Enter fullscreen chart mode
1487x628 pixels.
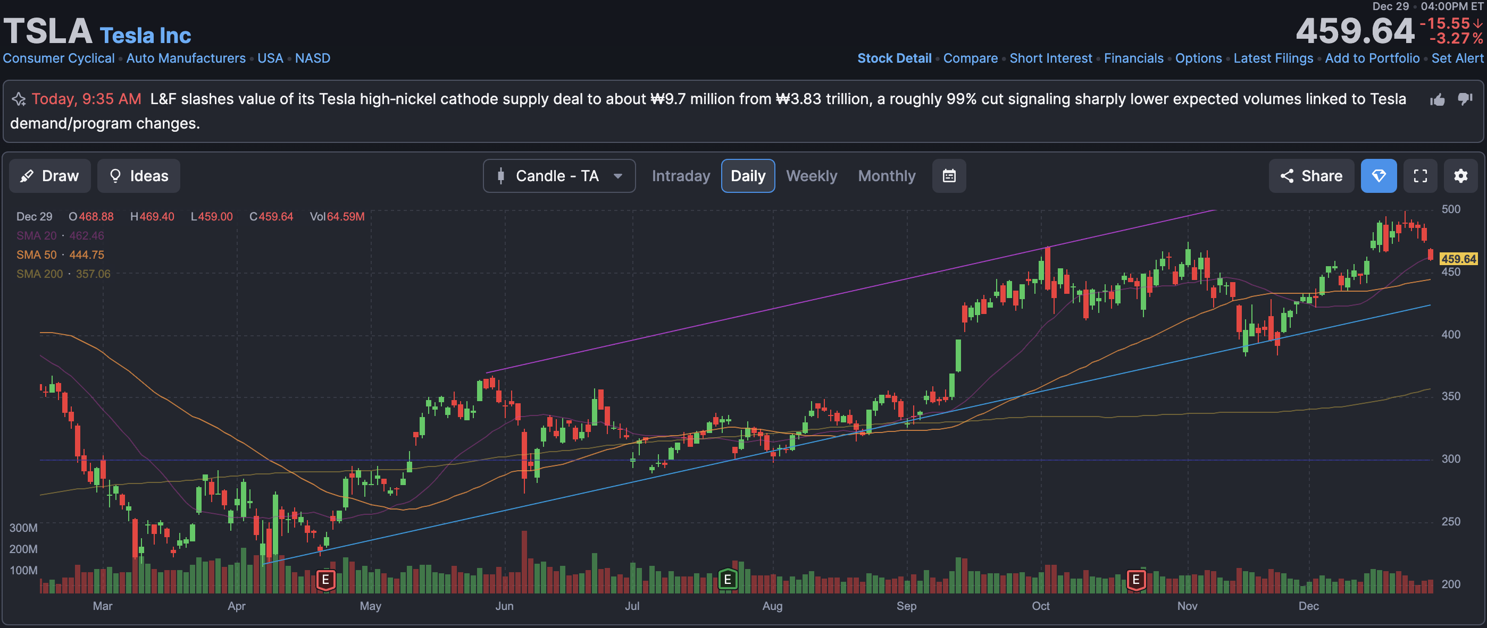(x=1420, y=176)
